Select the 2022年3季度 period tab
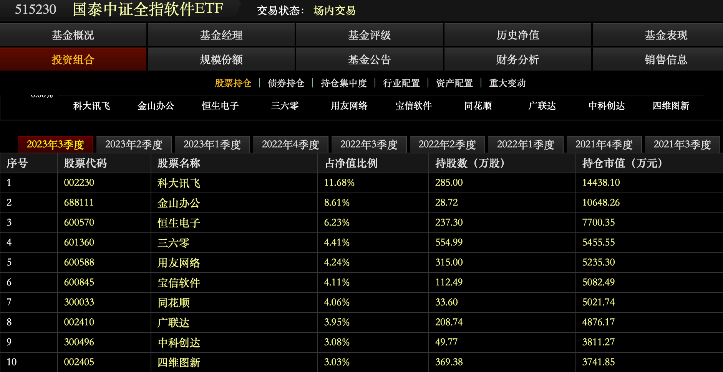The height and width of the screenshot is (372, 723). point(369,145)
